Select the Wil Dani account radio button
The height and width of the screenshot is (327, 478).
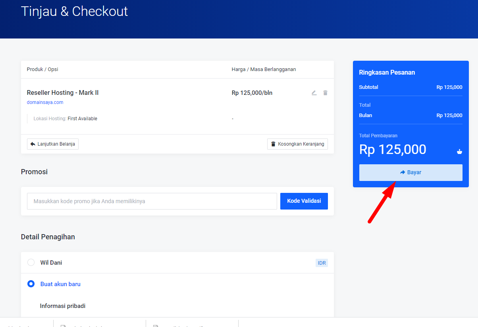pyautogui.click(x=31, y=263)
